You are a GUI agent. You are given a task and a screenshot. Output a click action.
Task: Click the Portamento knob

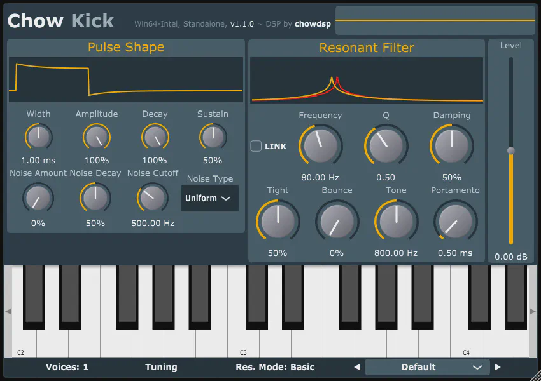[455, 220]
